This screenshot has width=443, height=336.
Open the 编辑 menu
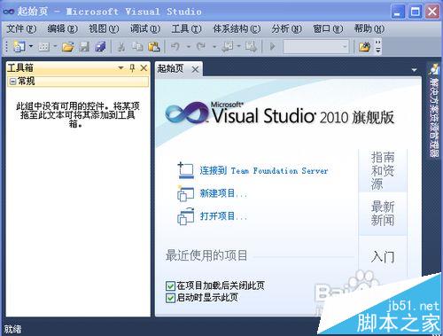point(62,28)
